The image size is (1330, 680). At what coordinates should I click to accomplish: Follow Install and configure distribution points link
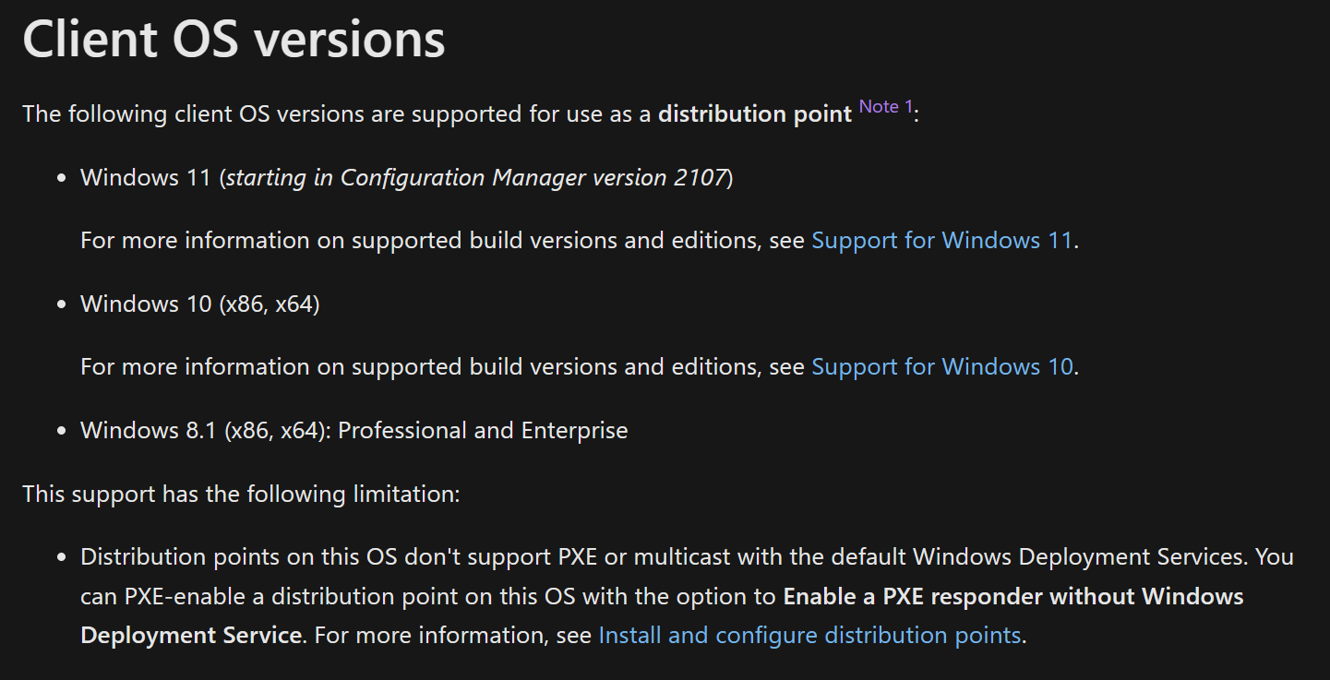(x=810, y=636)
